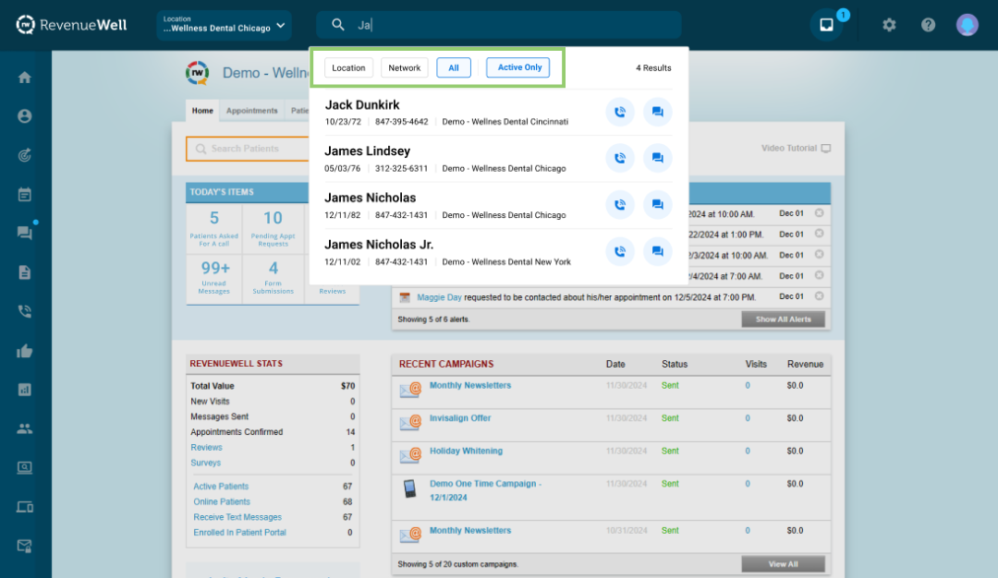Click the Search Patients field
The image size is (998, 578).
[248, 149]
